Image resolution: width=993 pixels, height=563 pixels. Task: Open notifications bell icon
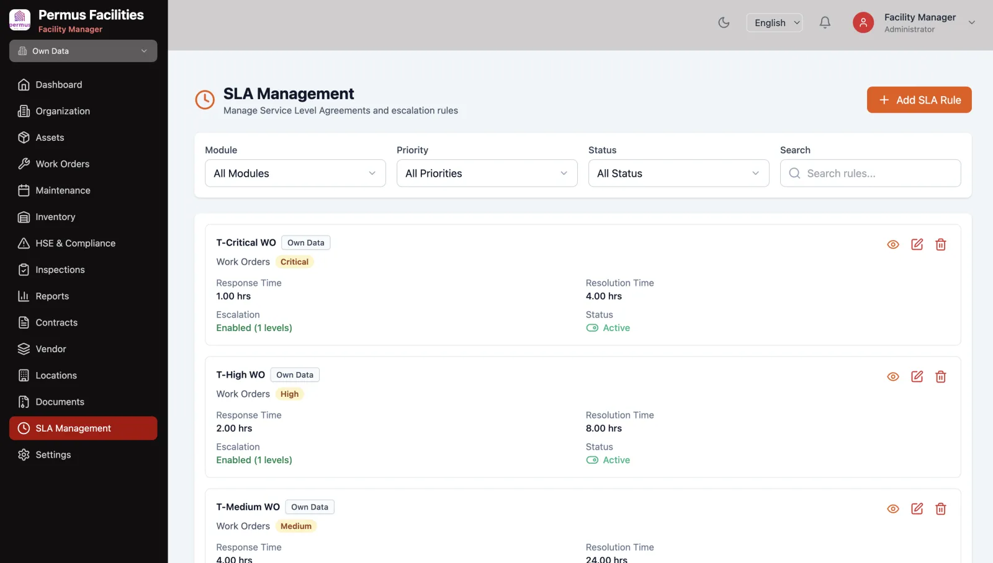click(x=825, y=22)
